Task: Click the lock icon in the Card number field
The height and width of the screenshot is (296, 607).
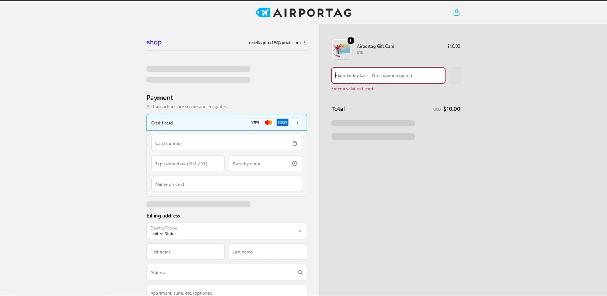Action: (295, 143)
